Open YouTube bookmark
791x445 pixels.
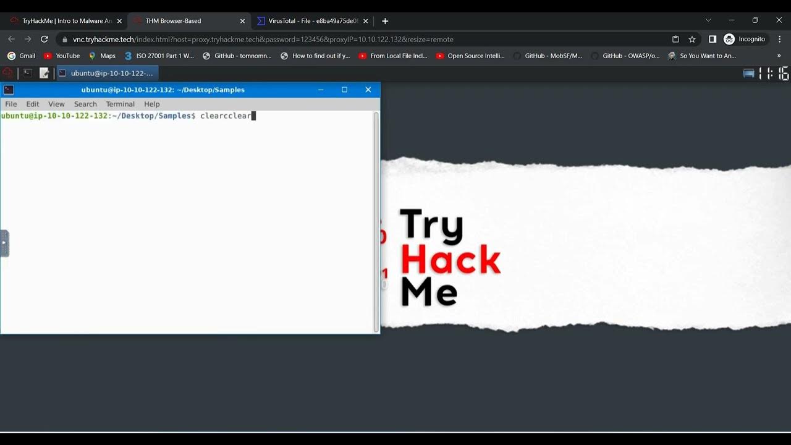click(x=62, y=56)
